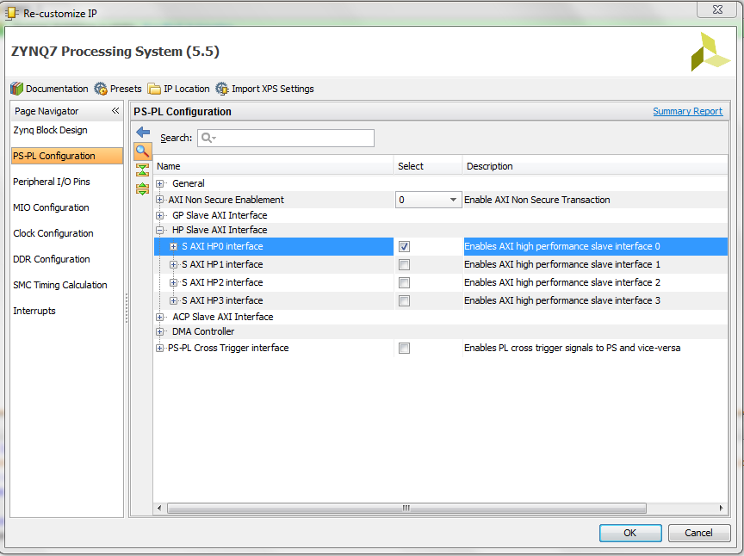Click the horizontal scrollbar thumb
Viewport: 744px width, 556px height.
coord(406,508)
